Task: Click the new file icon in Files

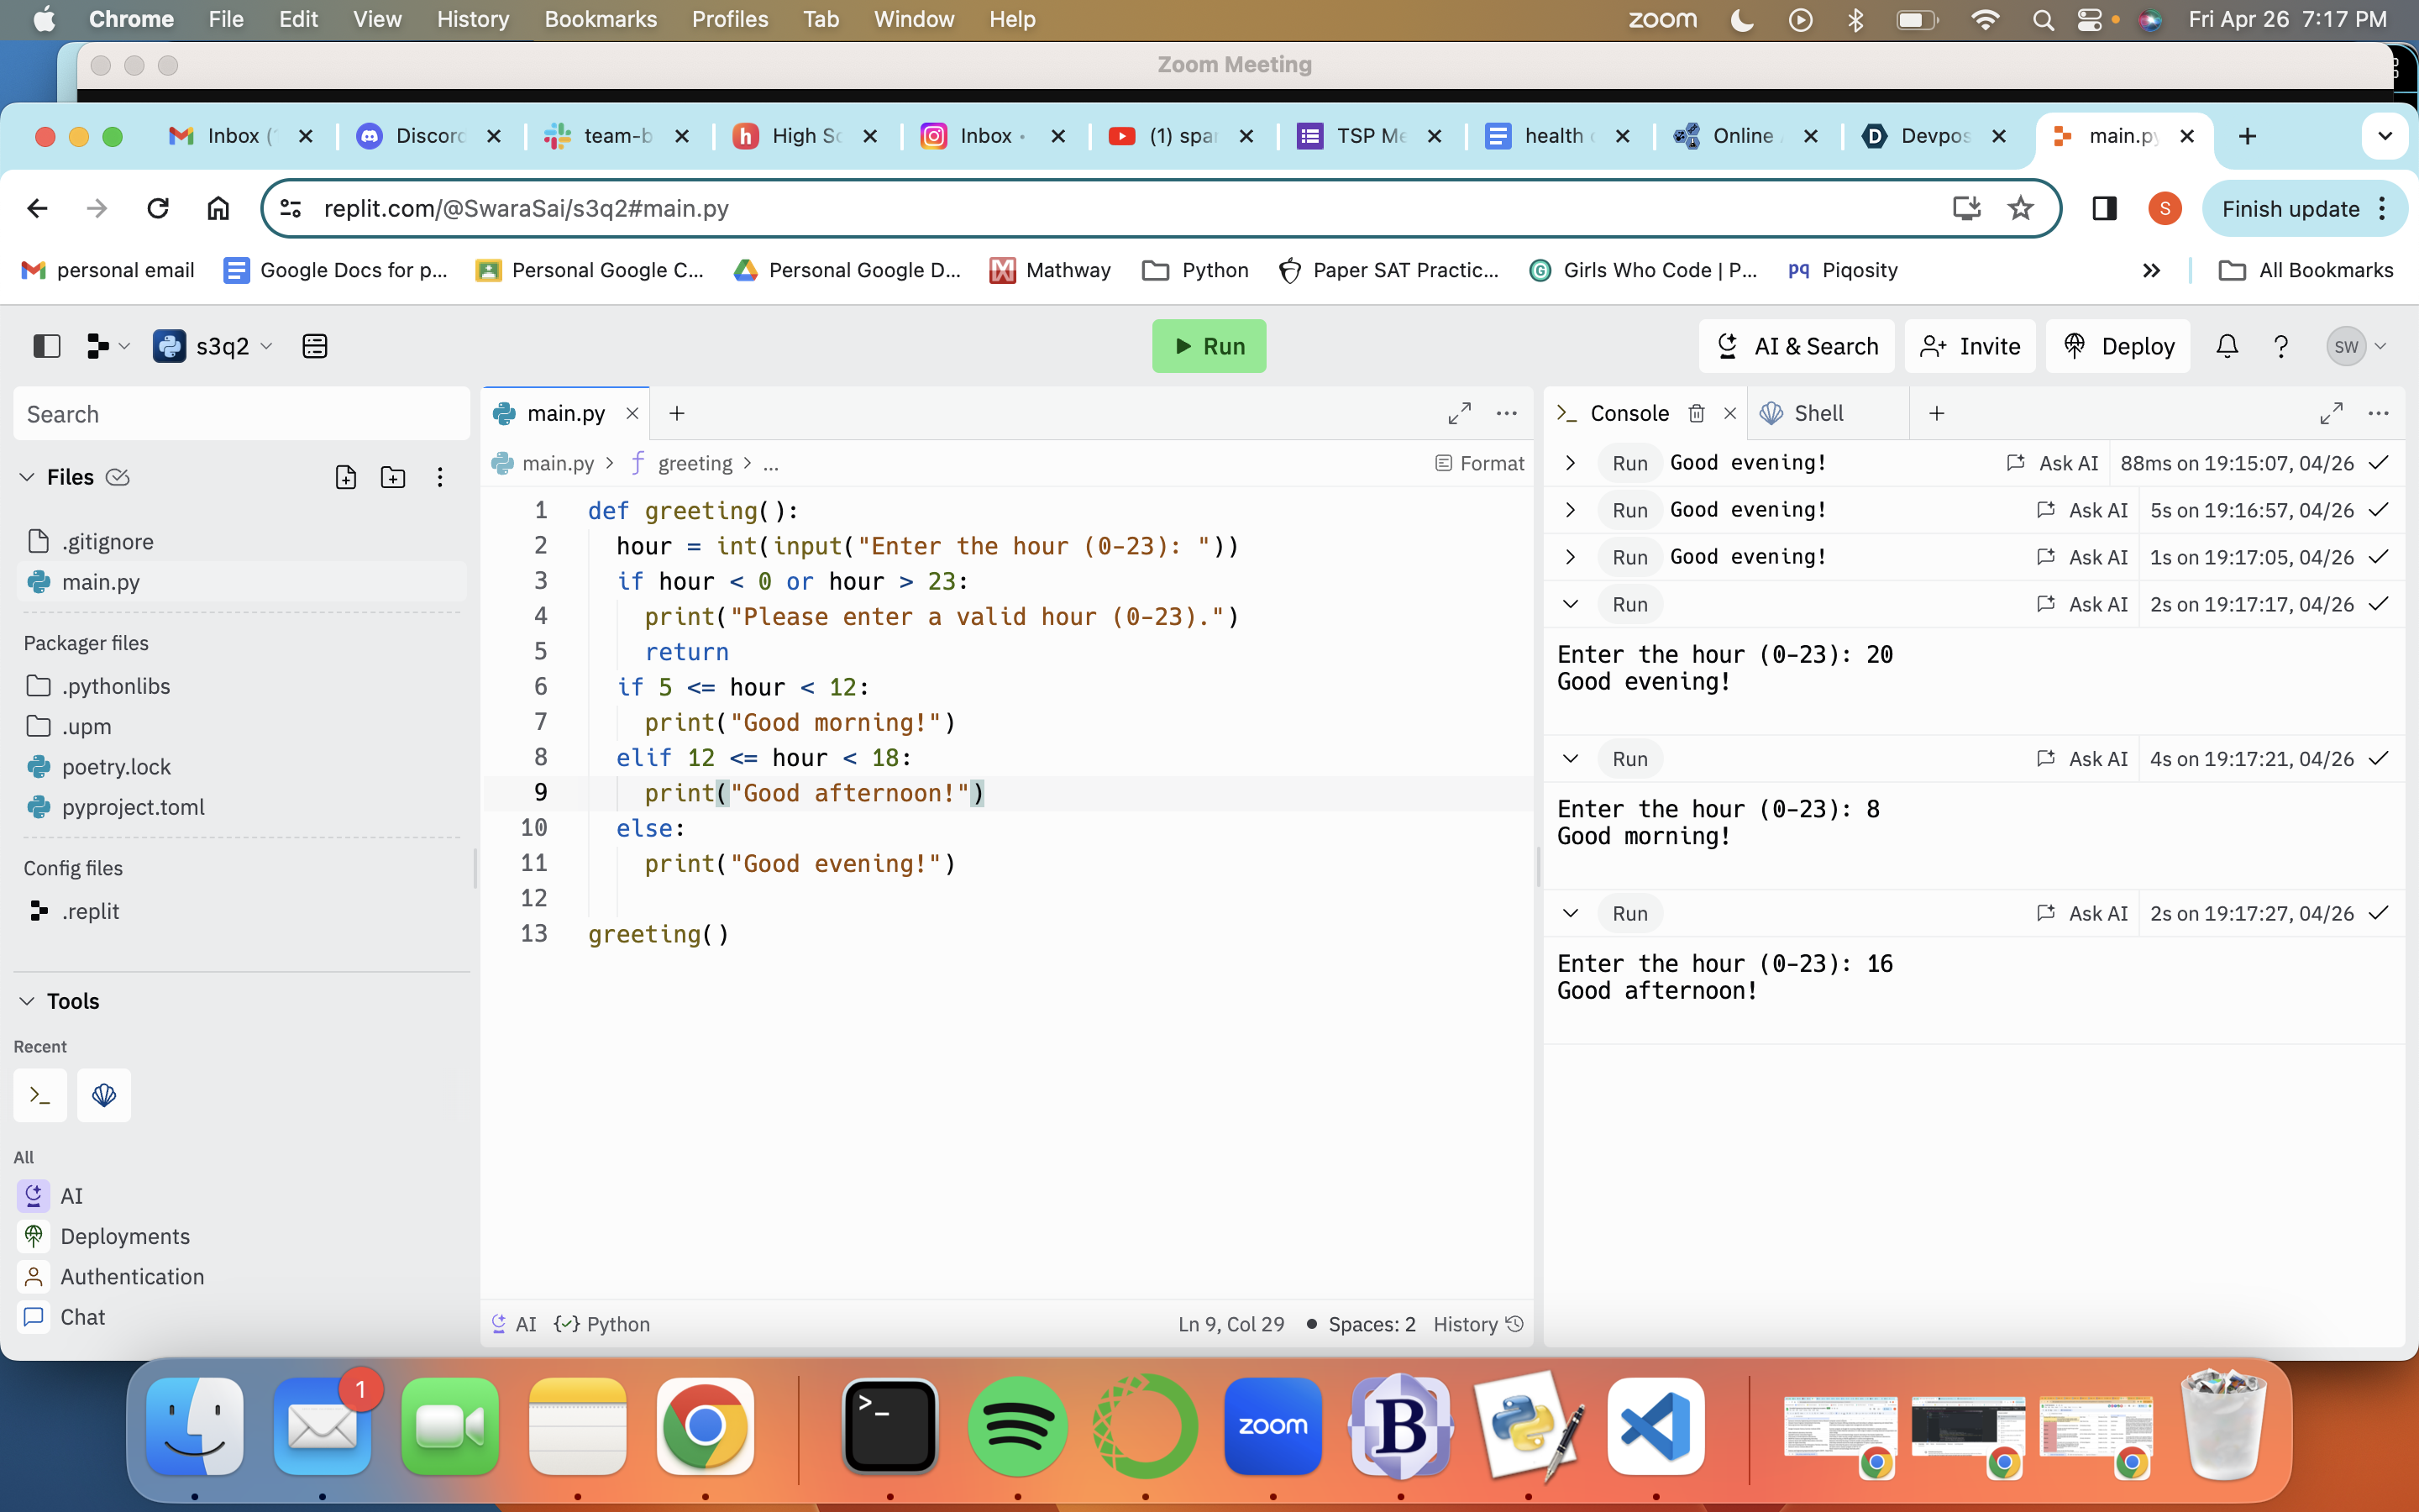Action: [346, 477]
